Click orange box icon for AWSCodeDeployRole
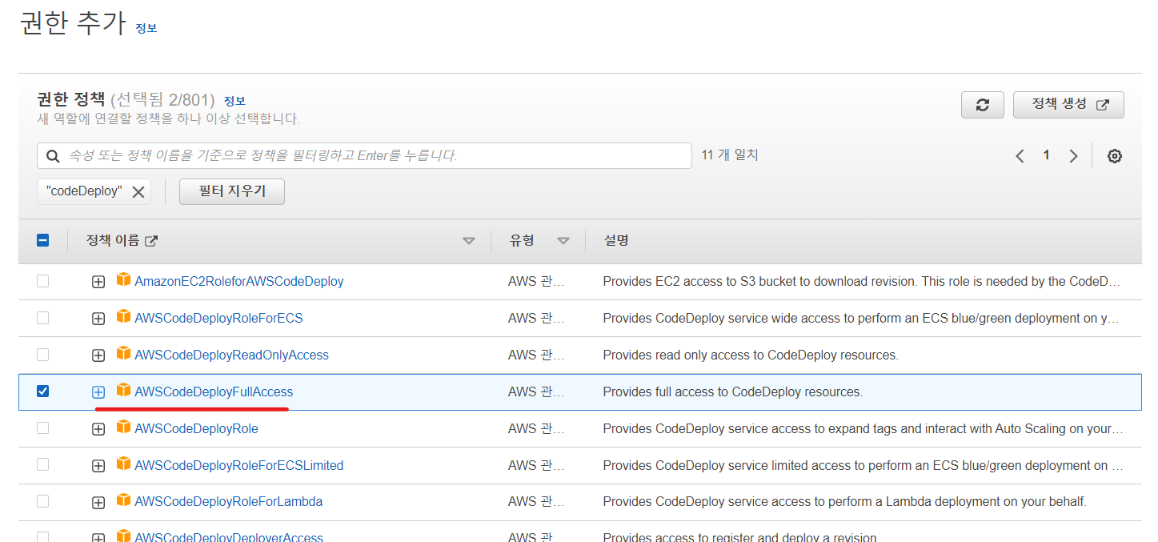 point(123,428)
